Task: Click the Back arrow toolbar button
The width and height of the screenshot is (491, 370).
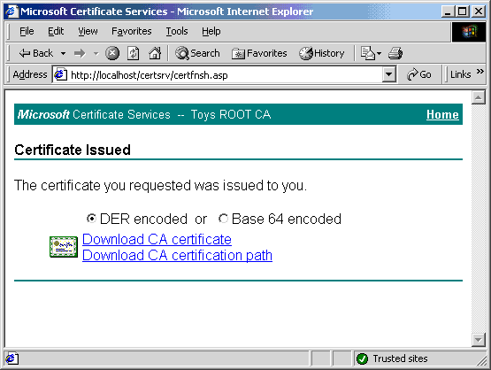Action: click(35, 53)
